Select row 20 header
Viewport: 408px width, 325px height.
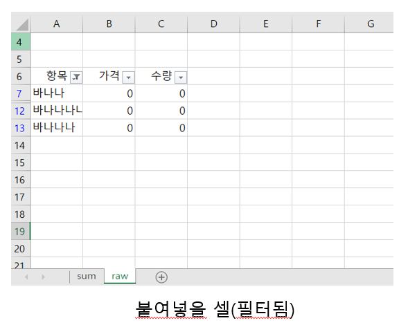20,249
